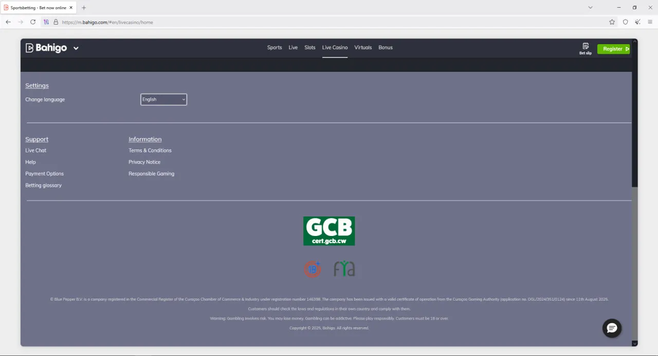Open the Bet slip icon
The image size is (658, 356).
coord(585,48)
